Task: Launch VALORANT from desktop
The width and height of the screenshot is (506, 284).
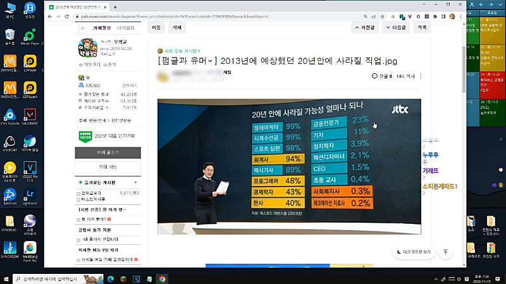Action: [x=30, y=116]
